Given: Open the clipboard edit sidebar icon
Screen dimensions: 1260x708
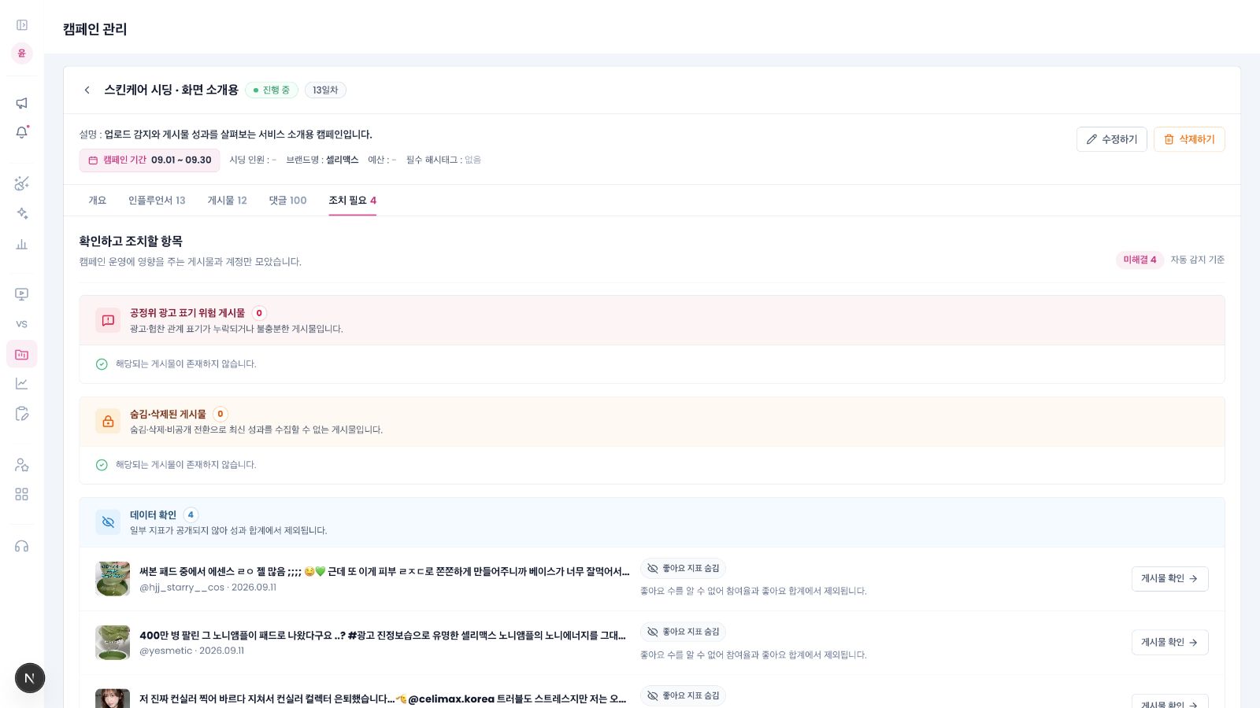Looking at the screenshot, I should [22, 414].
